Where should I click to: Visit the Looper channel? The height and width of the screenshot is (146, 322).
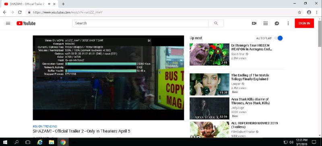[236, 84]
